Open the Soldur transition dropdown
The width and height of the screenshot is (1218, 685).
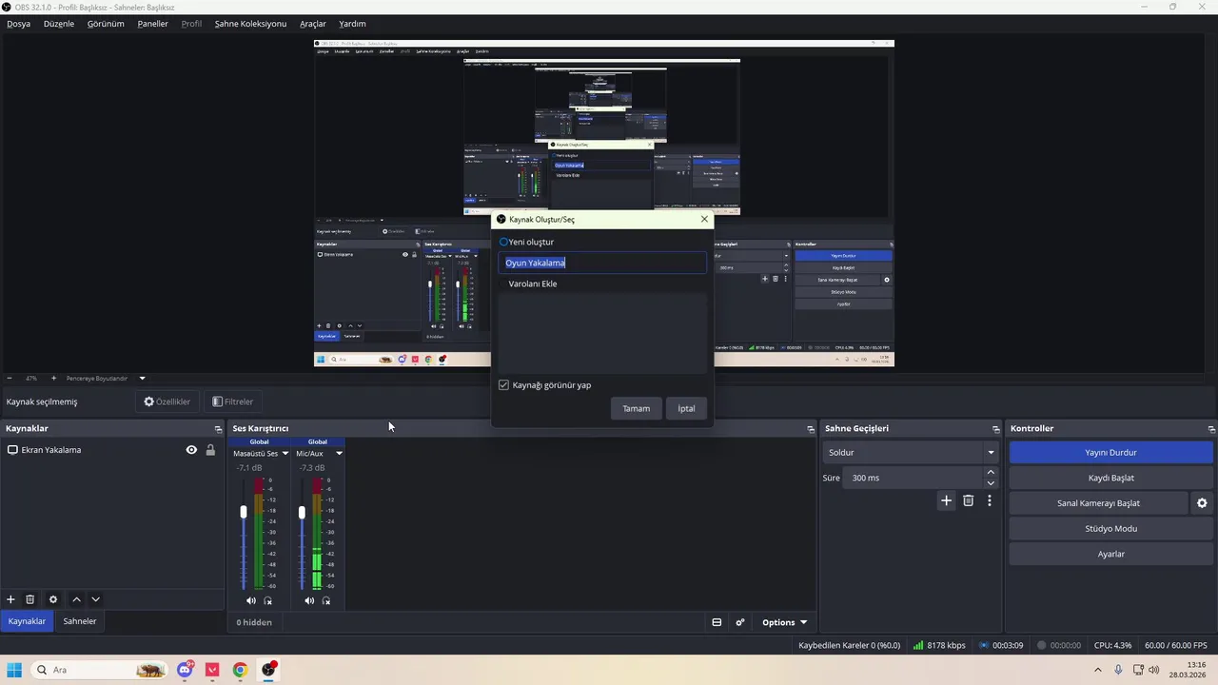click(912, 453)
